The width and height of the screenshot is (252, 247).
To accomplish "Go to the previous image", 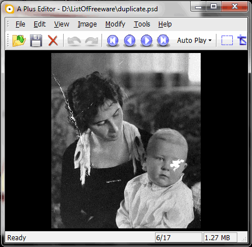I will pyautogui.click(x=130, y=41).
